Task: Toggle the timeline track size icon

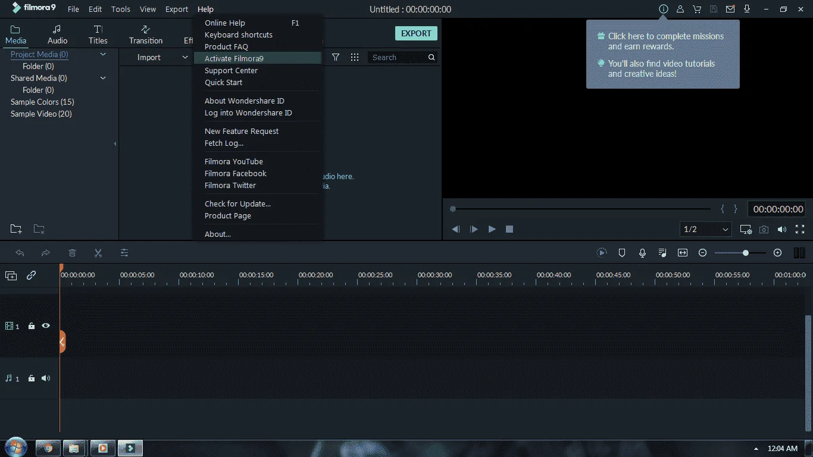Action: point(799,253)
